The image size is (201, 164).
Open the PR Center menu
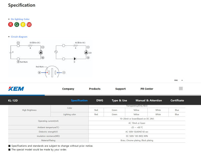pos(147,89)
